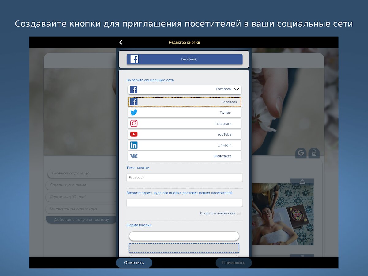This screenshot has height=276, width=368.
Task: Click the LinkedIn logo icon
Action: coord(134,145)
